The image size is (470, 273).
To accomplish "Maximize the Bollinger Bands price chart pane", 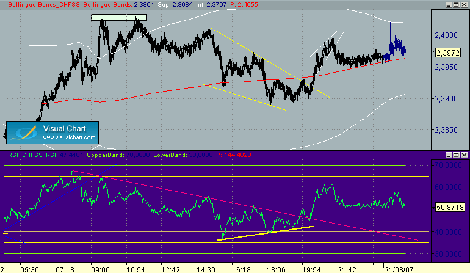I will [x=456, y=5].
